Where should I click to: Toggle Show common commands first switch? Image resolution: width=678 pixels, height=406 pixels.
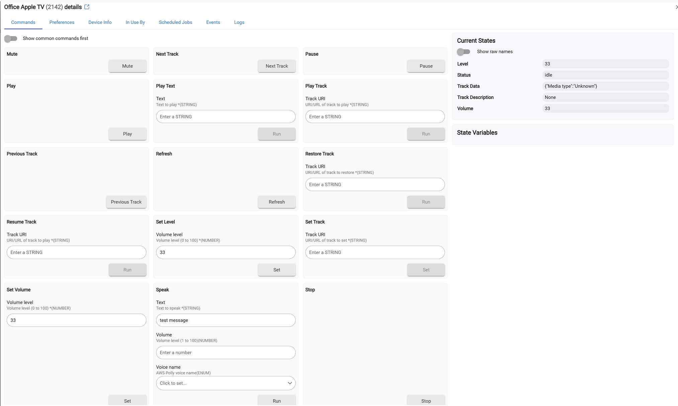pos(11,38)
